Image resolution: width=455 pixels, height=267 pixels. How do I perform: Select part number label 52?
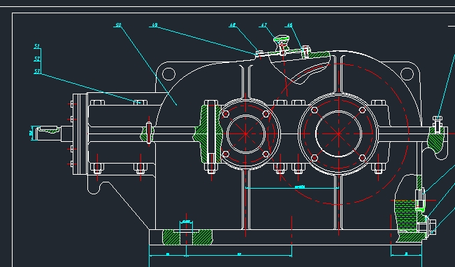coord(37,59)
